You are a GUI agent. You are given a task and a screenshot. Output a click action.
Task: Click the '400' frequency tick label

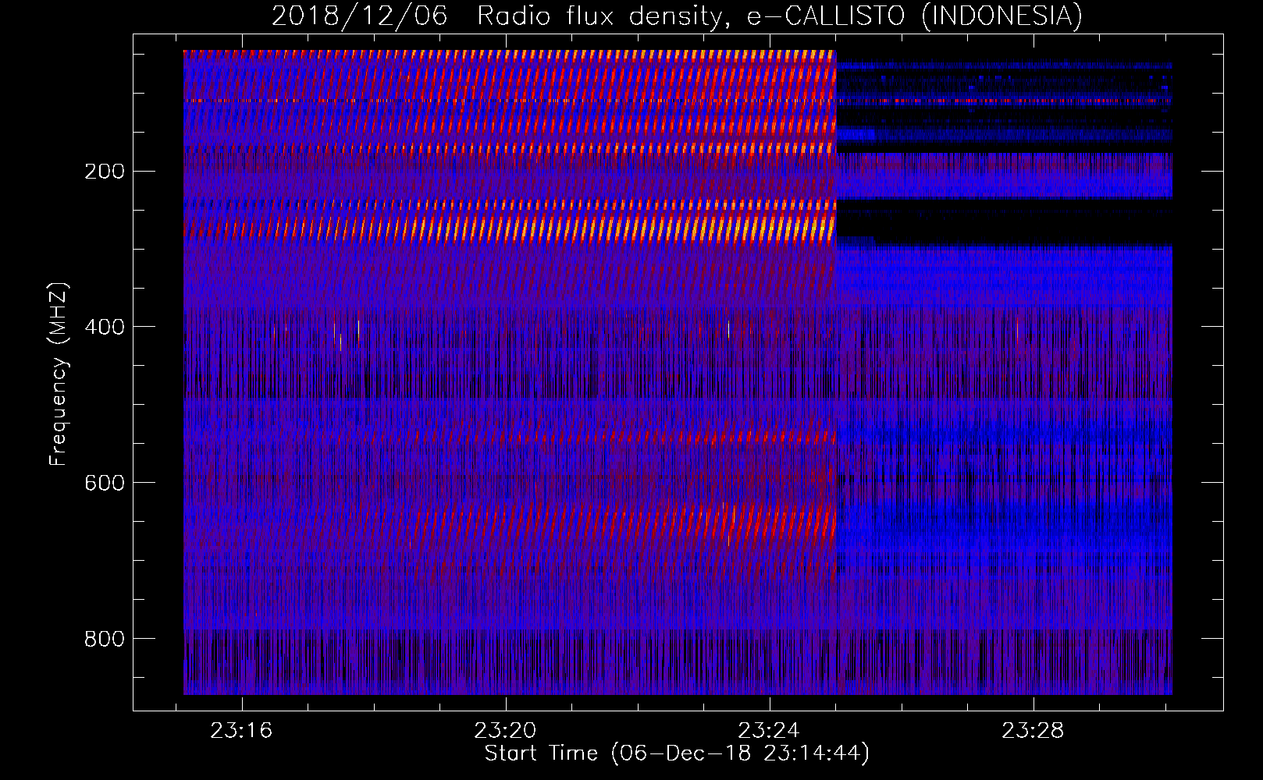click(x=105, y=327)
